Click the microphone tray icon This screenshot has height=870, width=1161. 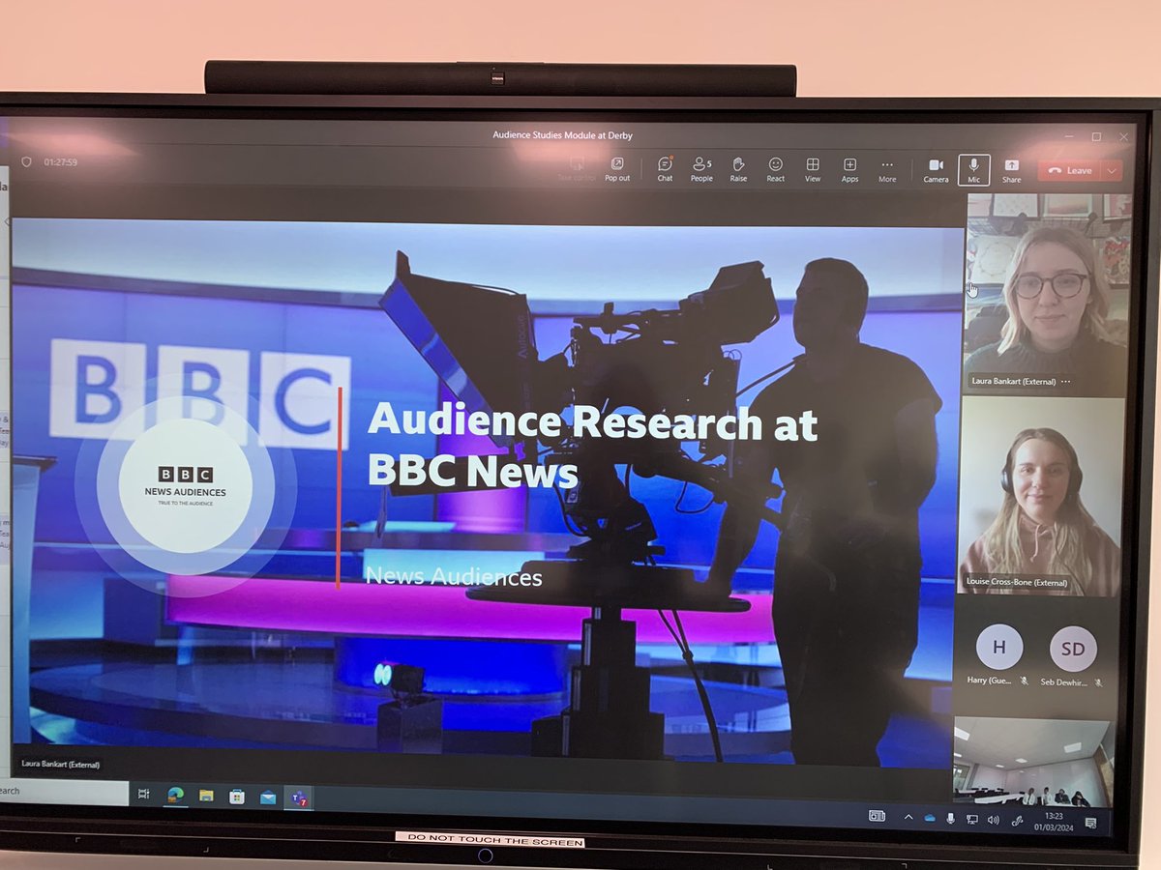click(951, 819)
